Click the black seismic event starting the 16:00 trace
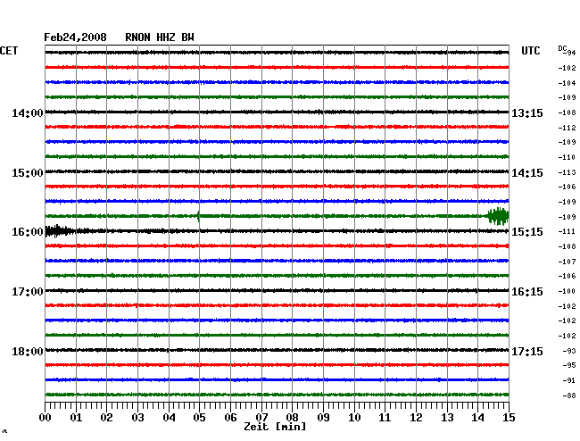The height and width of the screenshot is (441, 580). point(60,231)
